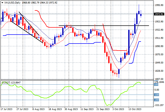Click the CCI -200 level label
Screen dimensions: 165x112
point(156,100)
